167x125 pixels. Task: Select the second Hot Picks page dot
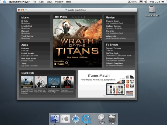click(76, 17)
